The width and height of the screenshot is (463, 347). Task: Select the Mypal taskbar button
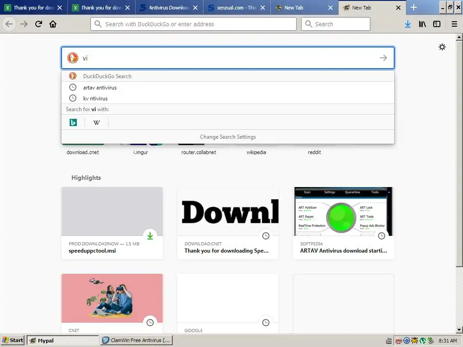pos(62,340)
